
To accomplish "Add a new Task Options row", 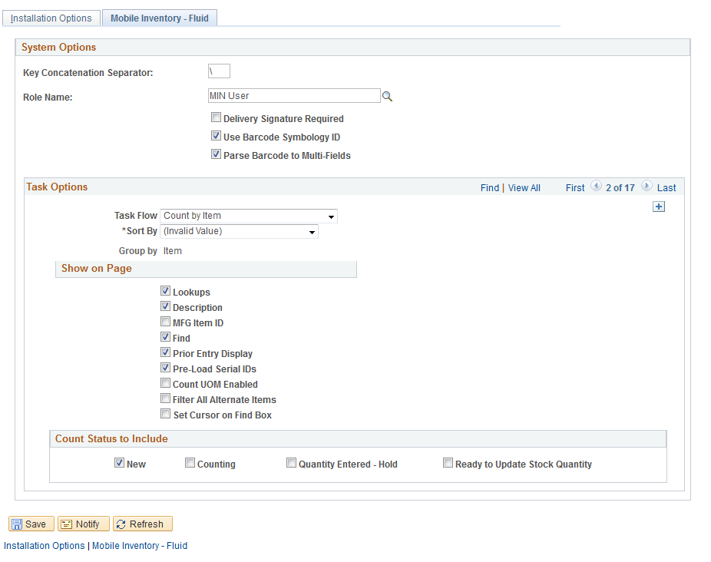I will click(658, 206).
